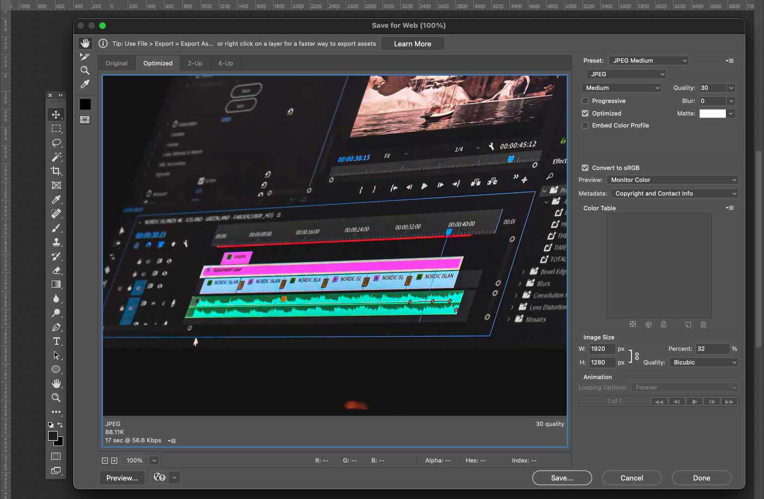This screenshot has width=764, height=499.
Task: Open the Metadata dropdown
Action: pos(674,193)
